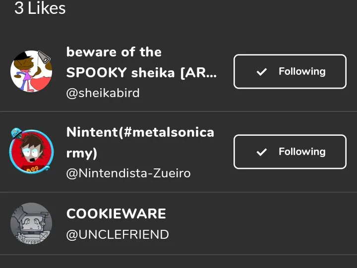357x268 pixels.
Task: Click the Following label in sheikabird's row
Action: tap(302, 71)
